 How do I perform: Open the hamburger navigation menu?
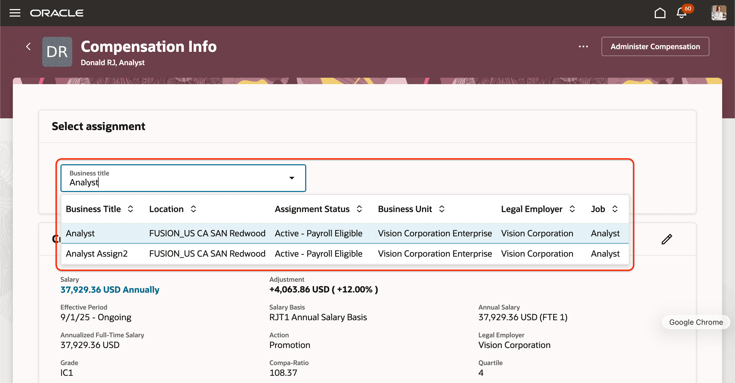15,13
